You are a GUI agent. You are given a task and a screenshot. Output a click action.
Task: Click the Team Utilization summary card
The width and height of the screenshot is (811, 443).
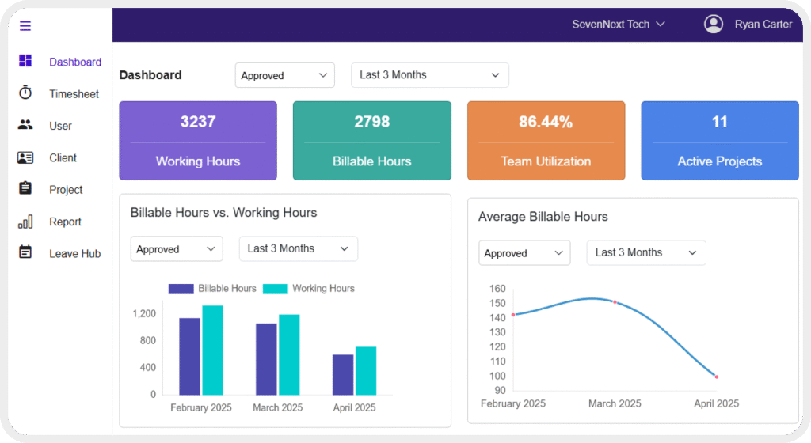(x=546, y=141)
